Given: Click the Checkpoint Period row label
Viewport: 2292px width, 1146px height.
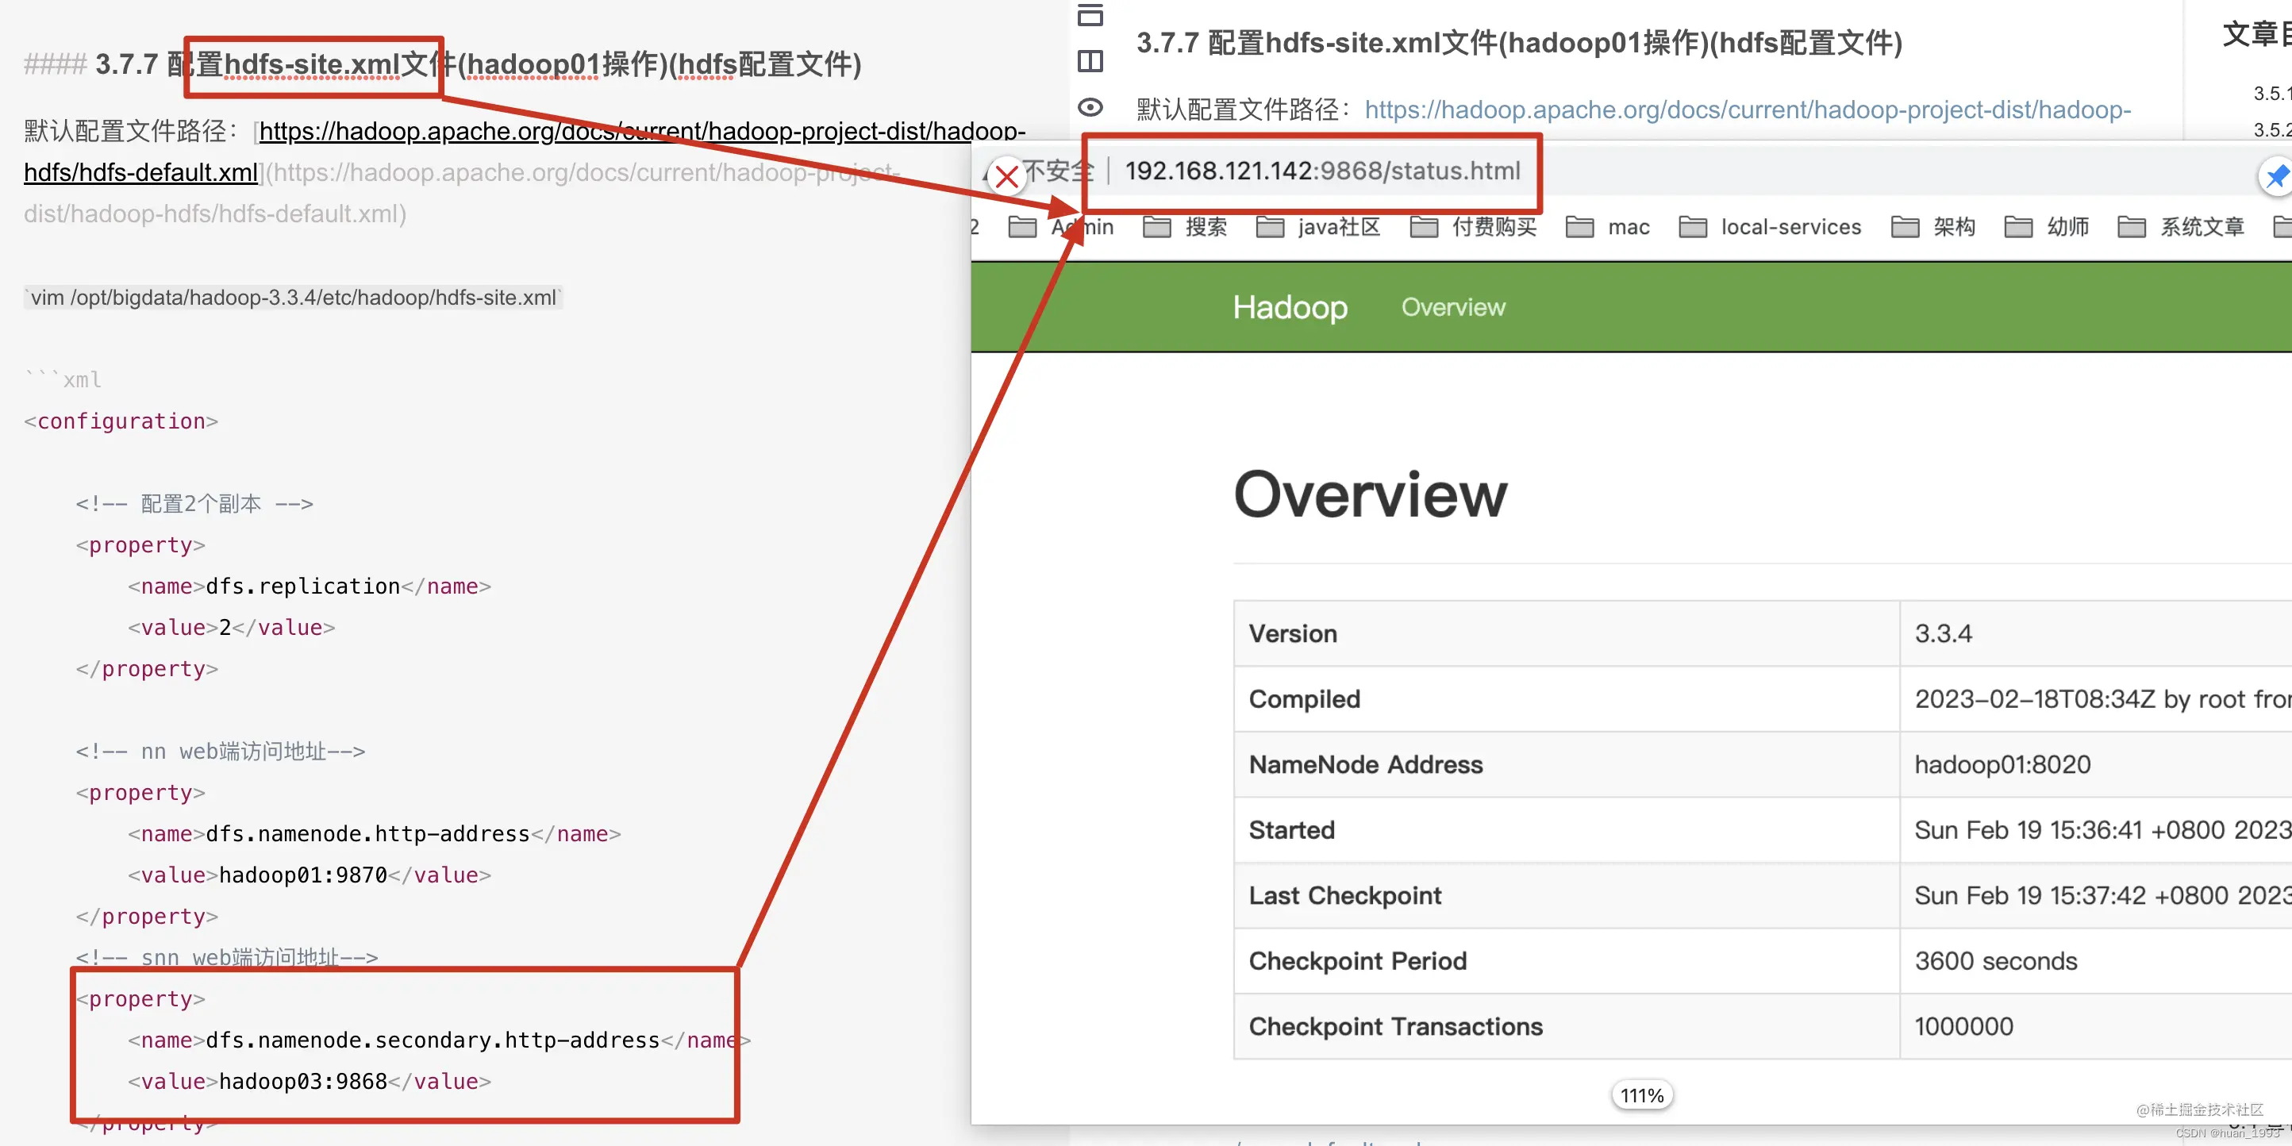Looking at the screenshot, I should click(x=1358, y=961).
